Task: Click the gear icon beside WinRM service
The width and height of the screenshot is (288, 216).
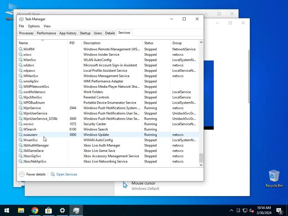Action: 21,49
